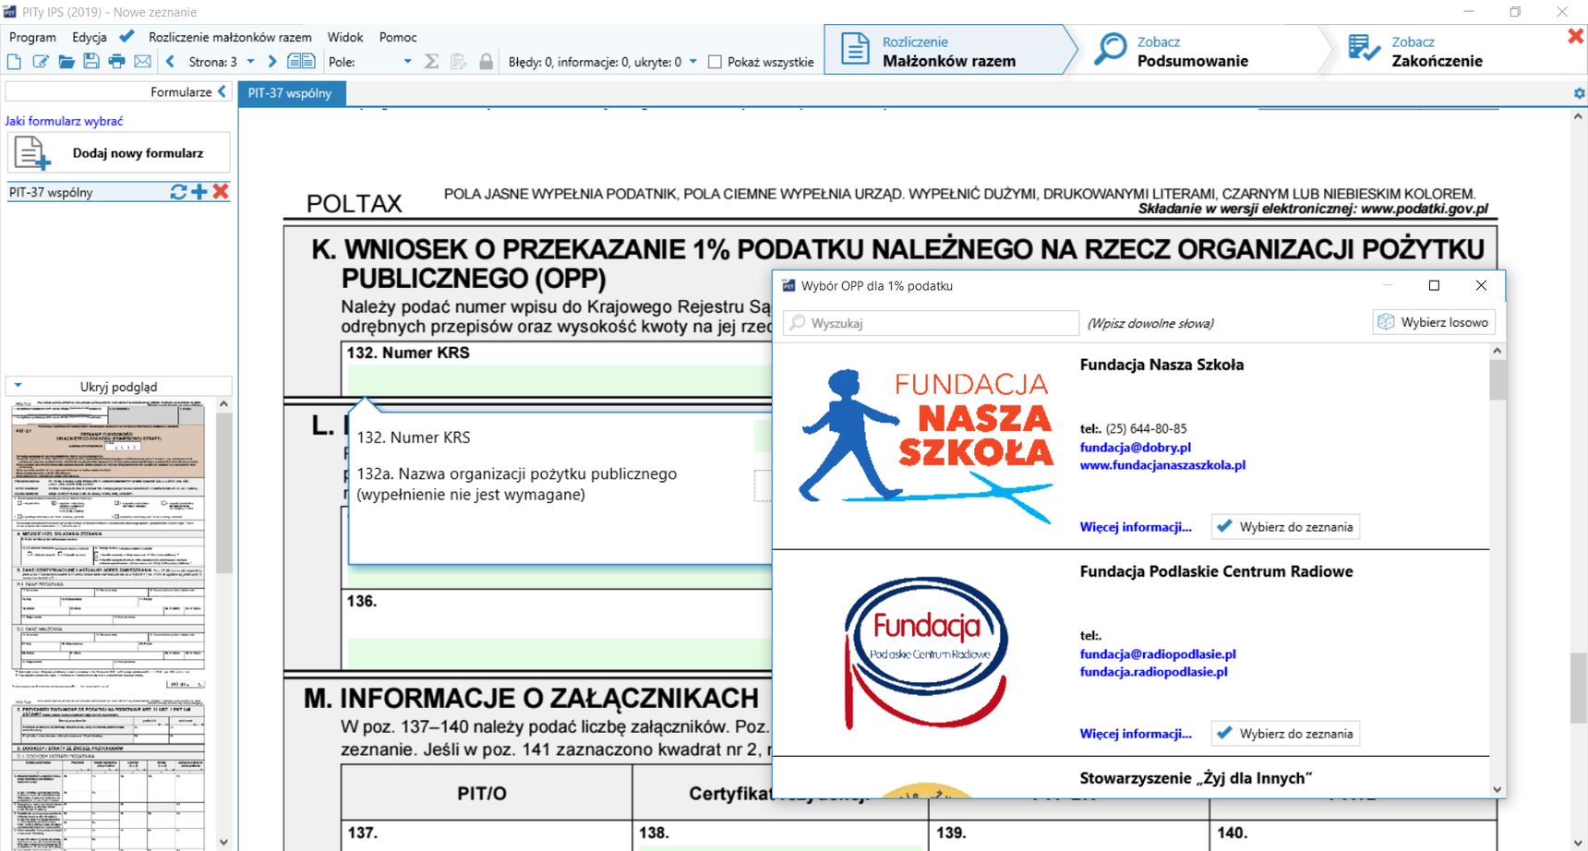Open fundacja@radiopodlasie.pl email link
This screenshot has height=851, width=1588.
click(x=1158, y=653)
